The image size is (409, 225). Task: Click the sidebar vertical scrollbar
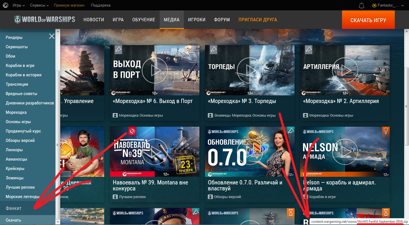(x=58, y=145)
